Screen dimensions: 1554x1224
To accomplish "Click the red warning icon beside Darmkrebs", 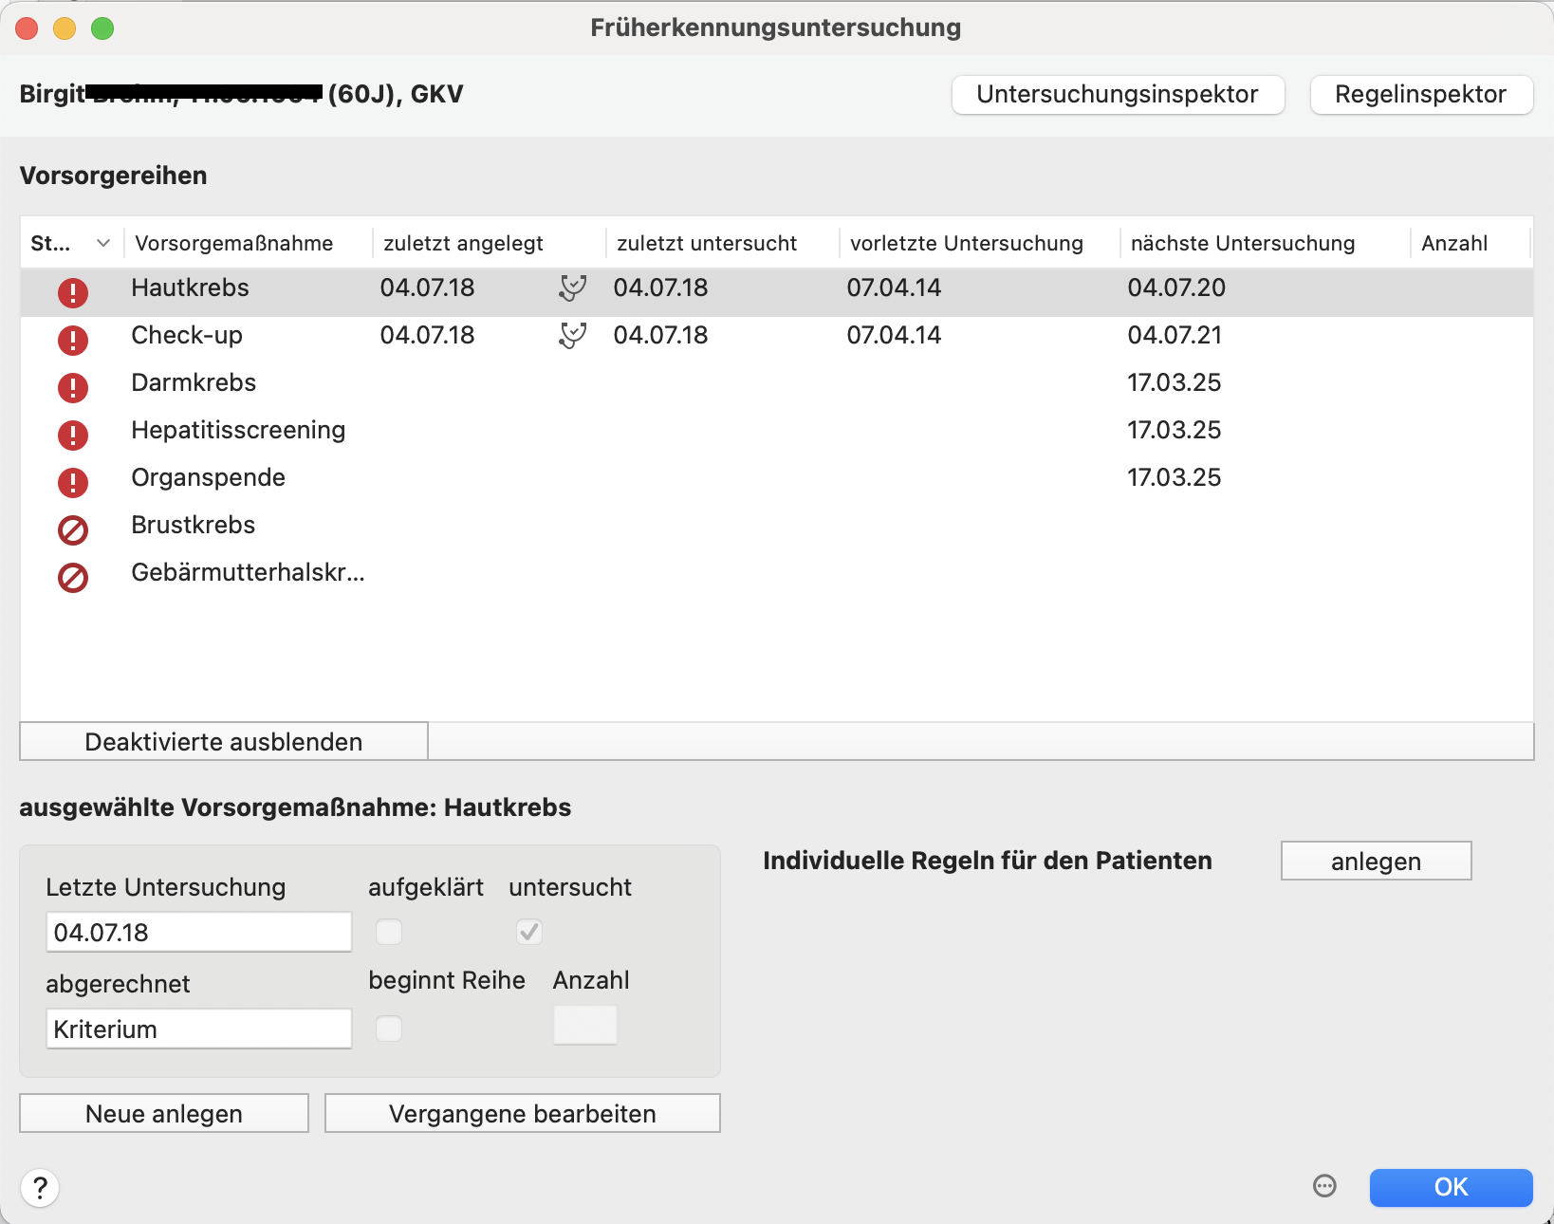I will [73, 387].
